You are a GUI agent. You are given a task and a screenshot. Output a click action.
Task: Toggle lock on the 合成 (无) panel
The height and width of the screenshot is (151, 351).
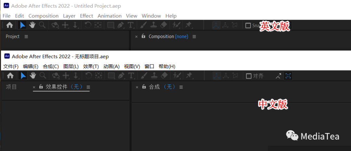click(144, 87)
